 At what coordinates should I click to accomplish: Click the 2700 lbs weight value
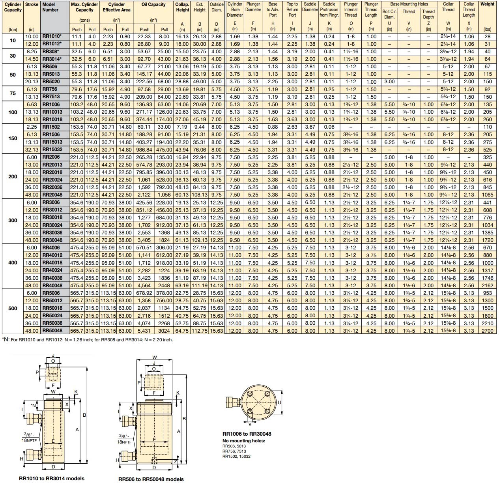(487, 331)
